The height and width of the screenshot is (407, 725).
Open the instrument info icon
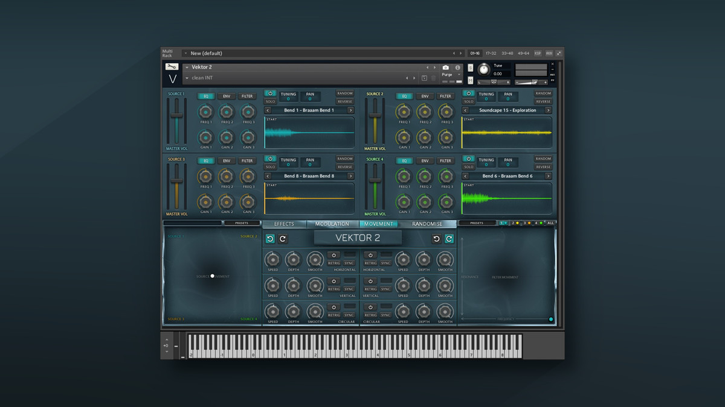tap(457, 68)
